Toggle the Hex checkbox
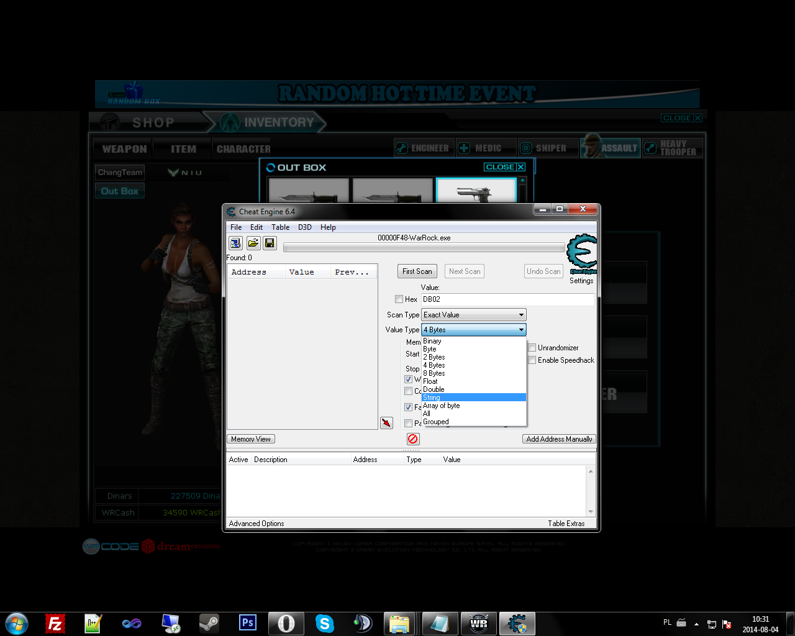Image resolution: width=795 pixels, height=636 pixels. click(399, 299)
